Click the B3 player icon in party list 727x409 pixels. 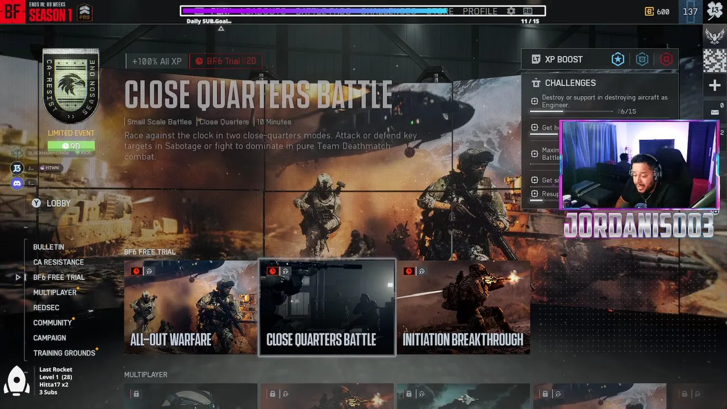point(17,168)
